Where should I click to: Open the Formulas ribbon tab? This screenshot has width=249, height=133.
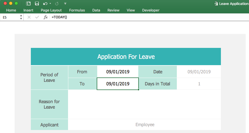point(77,10)
